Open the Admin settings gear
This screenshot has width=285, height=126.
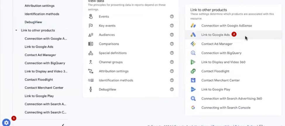[6, 123]
